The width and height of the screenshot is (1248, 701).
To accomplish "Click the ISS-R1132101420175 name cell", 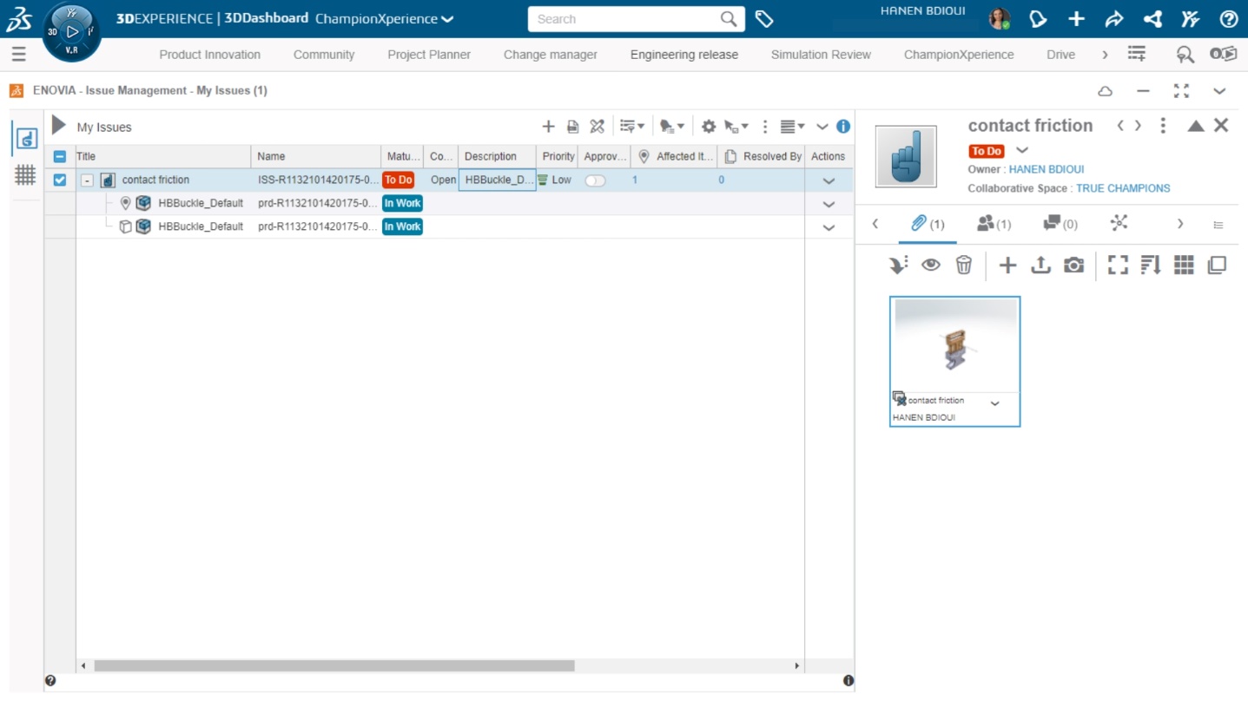I will (318, 180).
